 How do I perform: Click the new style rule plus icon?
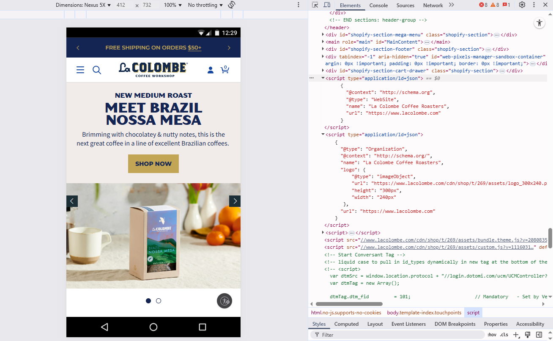point(516,335)
